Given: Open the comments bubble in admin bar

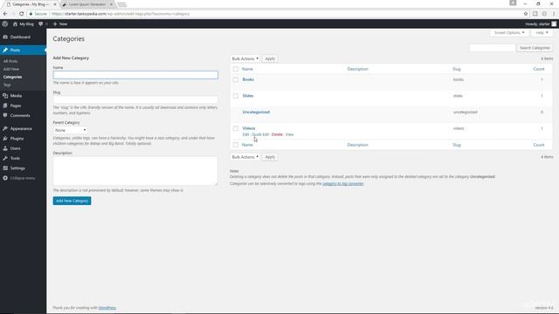Looking at the screenshot, I should tap(41, 24).
